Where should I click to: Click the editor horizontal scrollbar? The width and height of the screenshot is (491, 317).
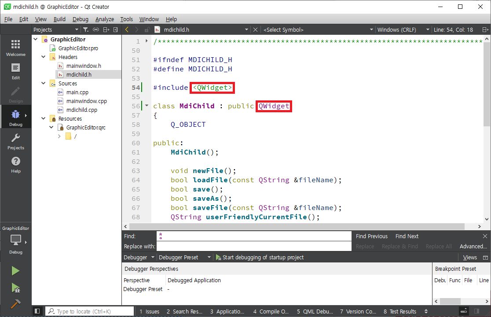click(x=297, y=226)
